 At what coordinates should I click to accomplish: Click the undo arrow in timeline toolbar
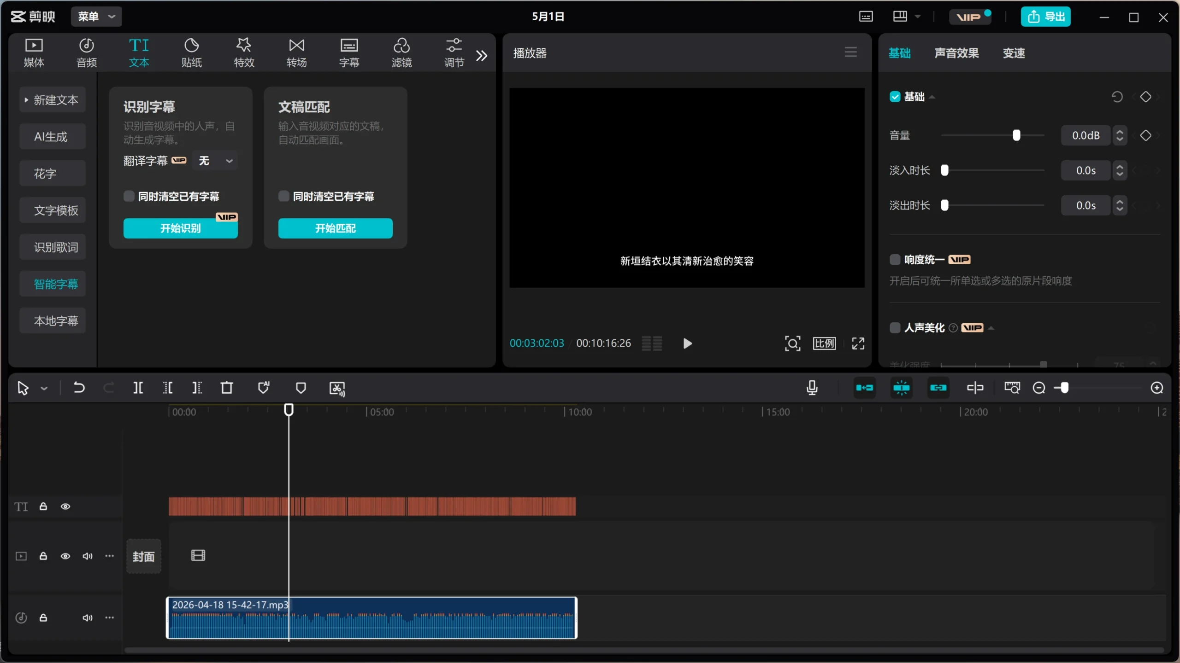tap(79, 388)
